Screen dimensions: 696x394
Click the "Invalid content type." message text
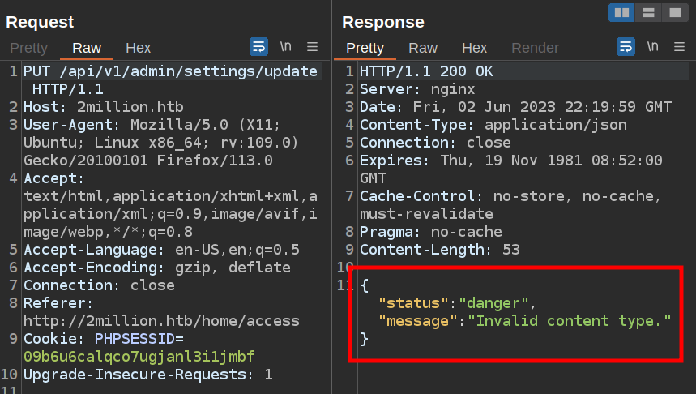574,321
